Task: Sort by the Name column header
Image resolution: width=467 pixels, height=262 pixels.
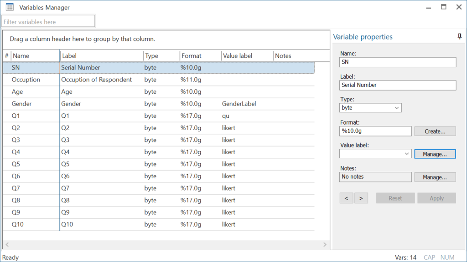Action: 36,56
